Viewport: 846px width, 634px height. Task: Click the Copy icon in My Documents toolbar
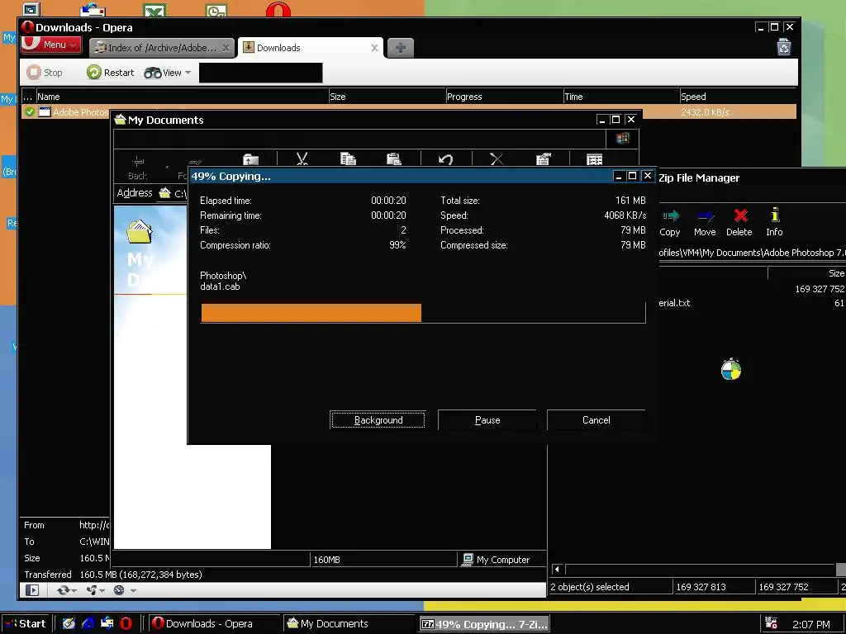tap(348, 158)
